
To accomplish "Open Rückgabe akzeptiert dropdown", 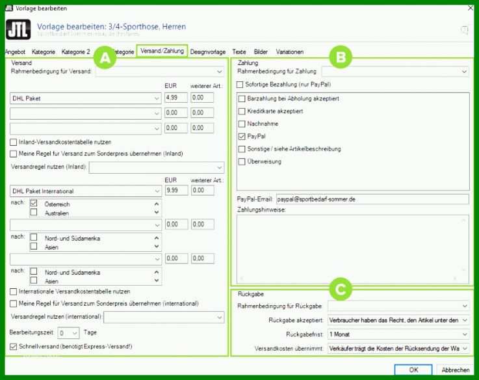I will (x=398, y=320).
